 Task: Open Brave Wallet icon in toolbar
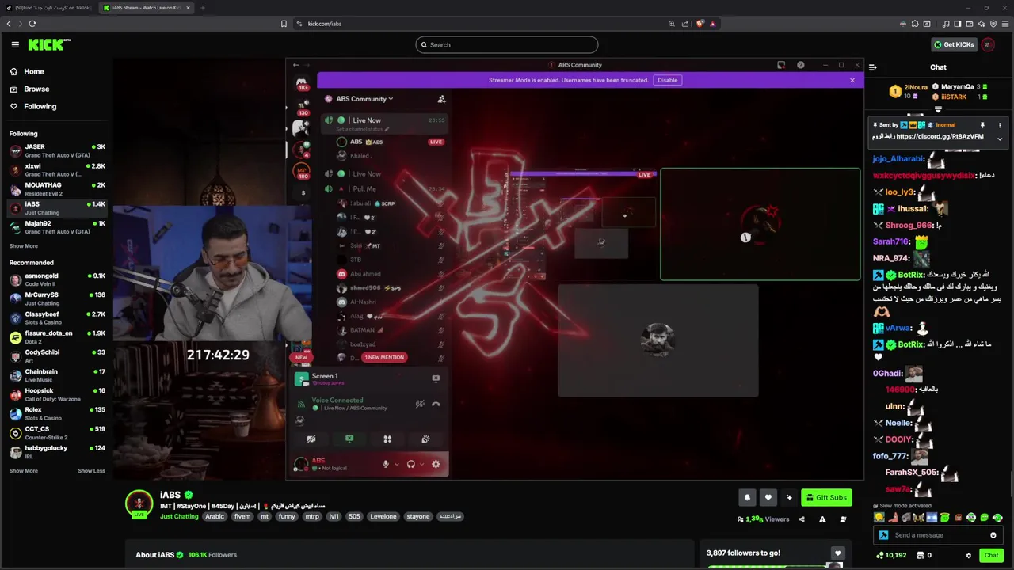pyautogui.click(x=969, y=24)
